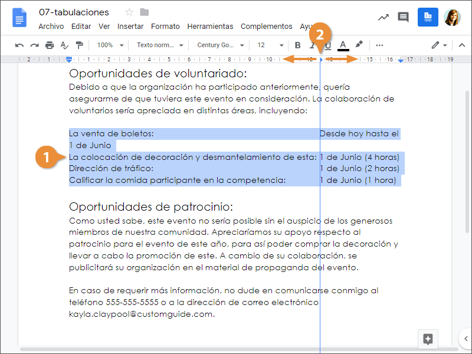Expand the Texto normal style dropdown
The width and height of the screenshot is (472, 354).
tap(160, 45)
